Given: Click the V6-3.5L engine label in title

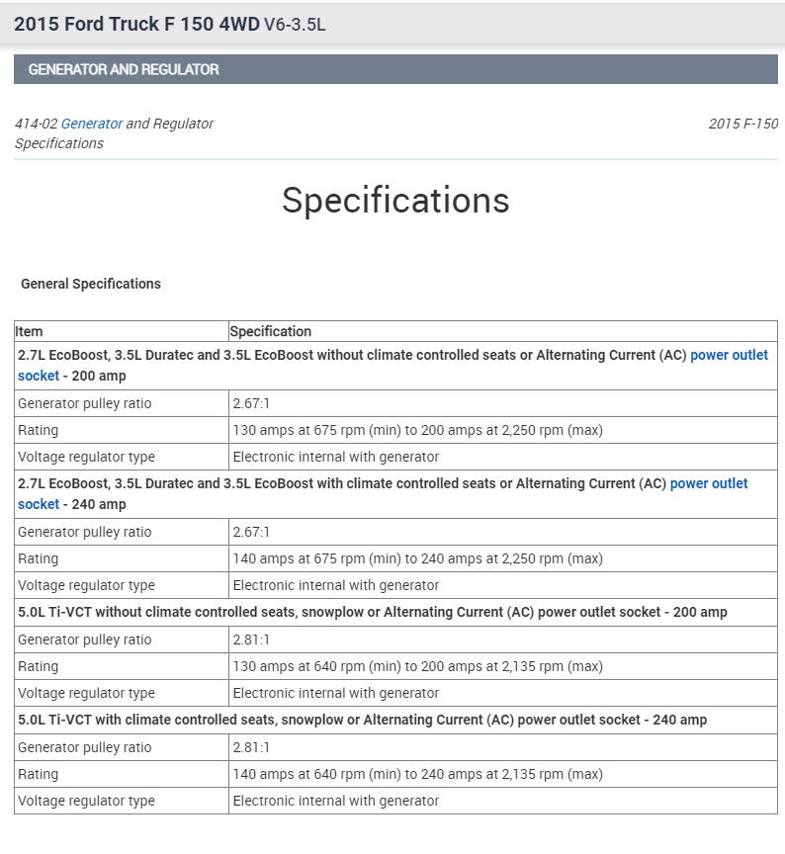Looking at the screenshot, I should (295, 25).
